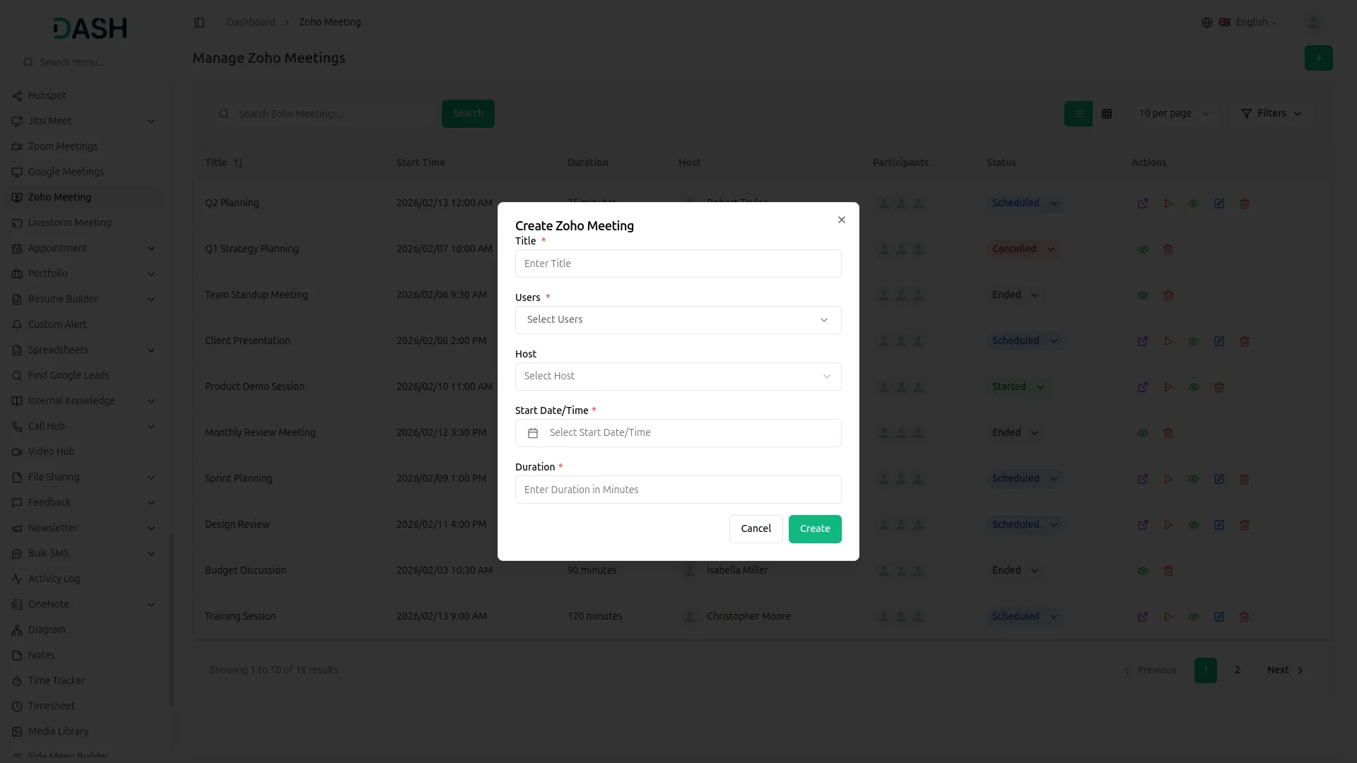Cancel the Create Zoho Meeting dialog
This screenshot has width=1357, height=763.
tap(756, 528)
